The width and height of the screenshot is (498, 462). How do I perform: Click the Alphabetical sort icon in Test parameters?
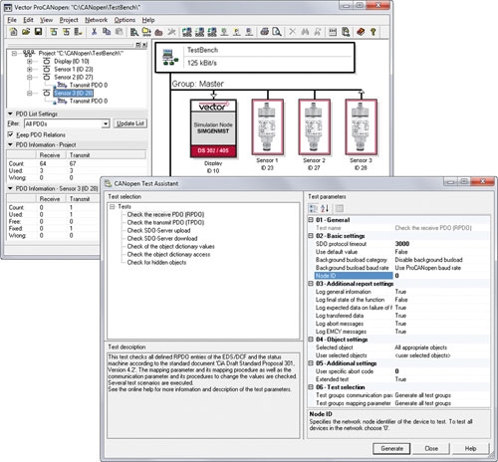tap(325, 208)
